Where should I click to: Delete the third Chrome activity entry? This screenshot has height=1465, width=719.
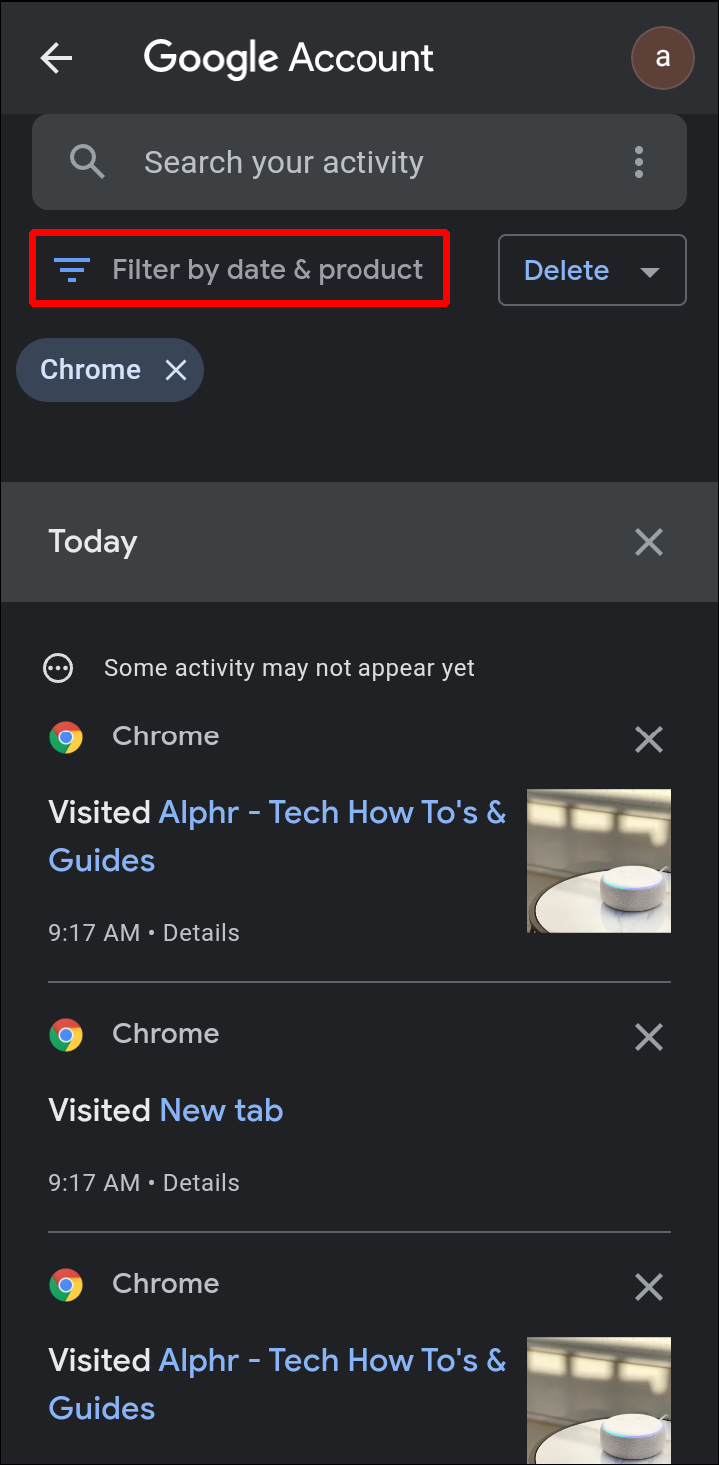pyautogui.click(x=649, y=1287)
